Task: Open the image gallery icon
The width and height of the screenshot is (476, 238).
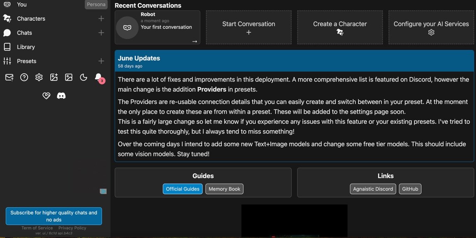Action: point(69,77)
